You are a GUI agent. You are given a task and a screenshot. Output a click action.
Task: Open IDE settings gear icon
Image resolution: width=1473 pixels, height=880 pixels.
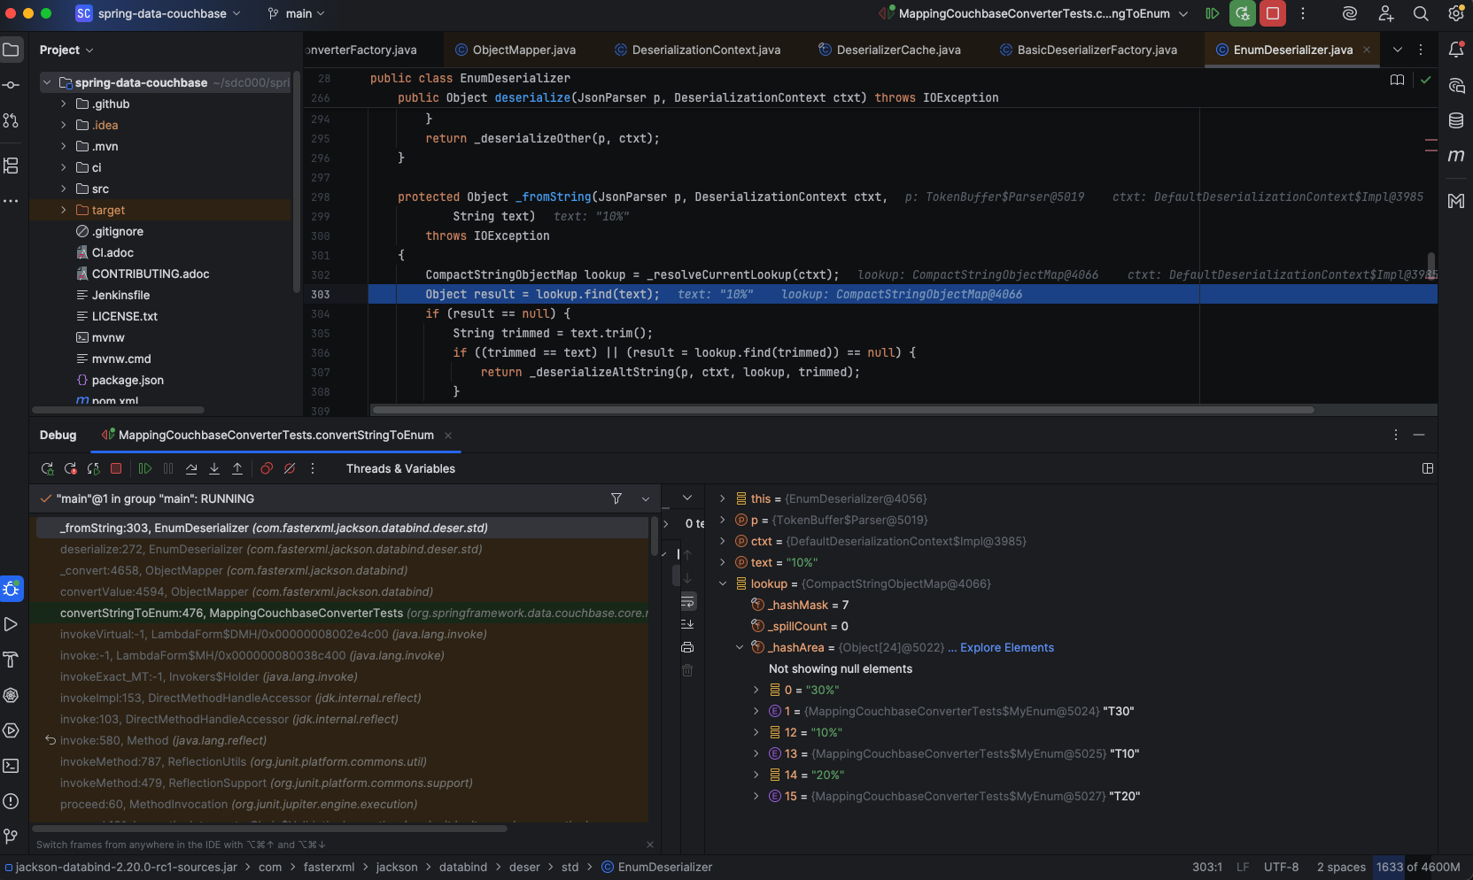click(1456, 13)
